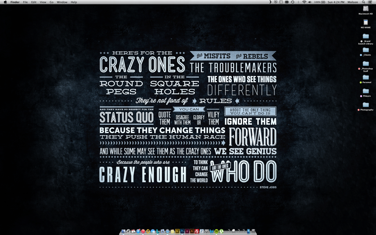Viewport: 376px width, 235px height.
Task: Launch Safari compass icon in Dock
Action: [x=167, y=231]
